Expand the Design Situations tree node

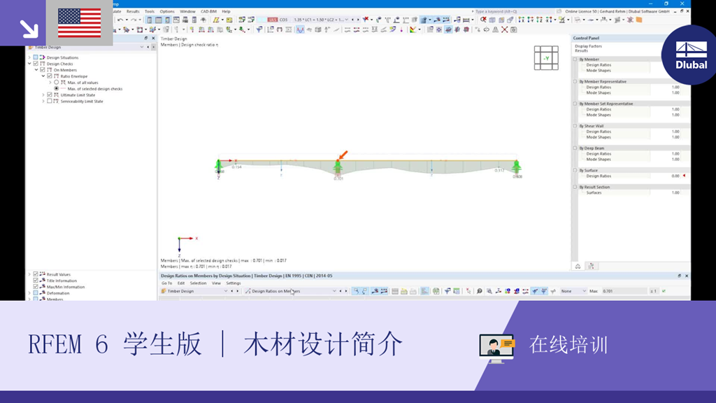29,57
